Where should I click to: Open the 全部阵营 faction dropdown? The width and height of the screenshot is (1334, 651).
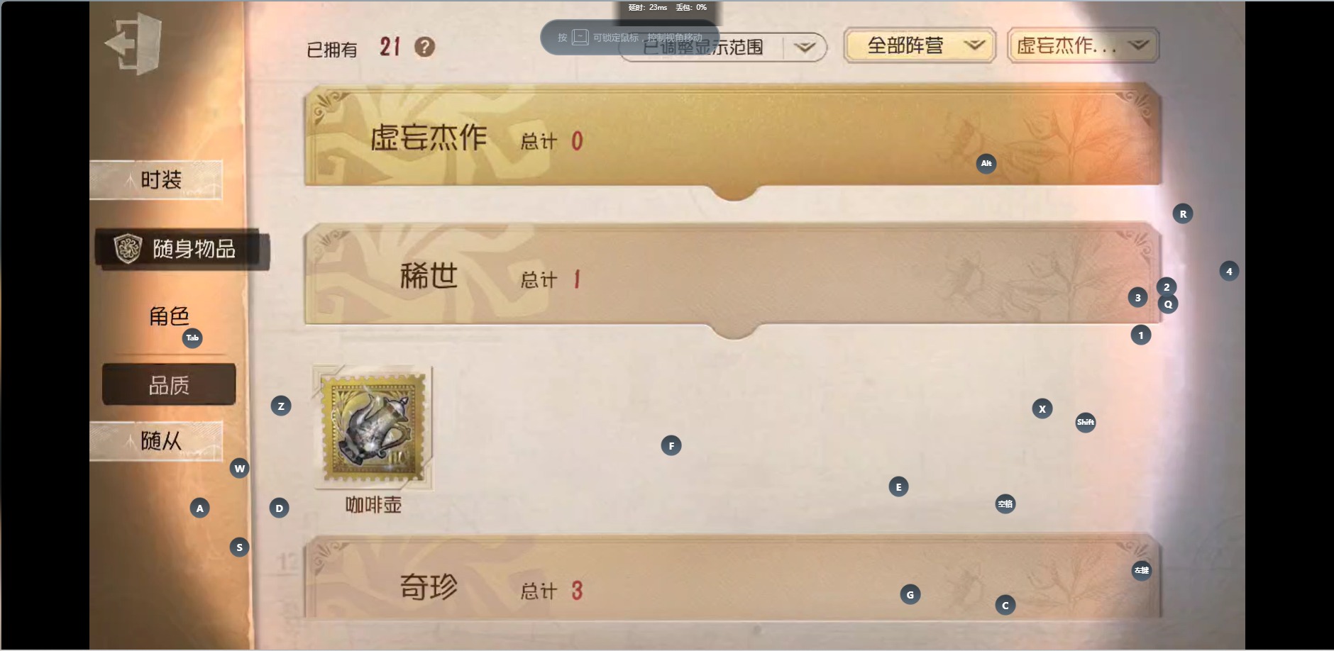coord(920,46)
